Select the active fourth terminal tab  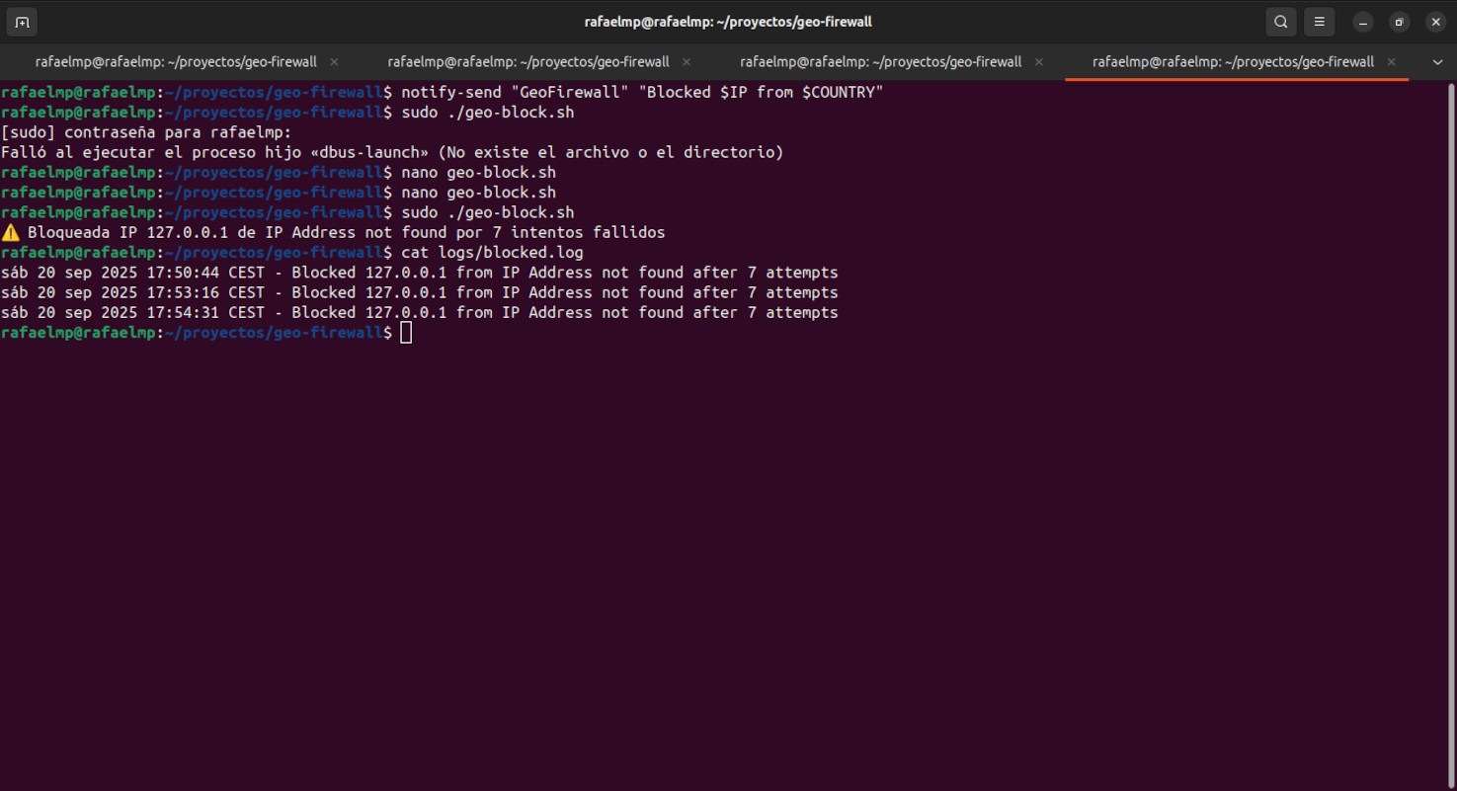click(1233, 61)
